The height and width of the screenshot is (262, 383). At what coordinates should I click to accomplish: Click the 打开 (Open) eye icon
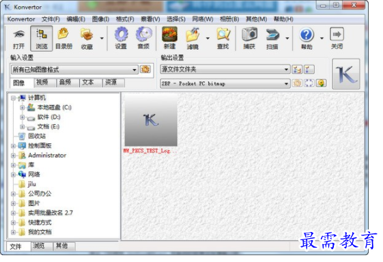point(19,35)
